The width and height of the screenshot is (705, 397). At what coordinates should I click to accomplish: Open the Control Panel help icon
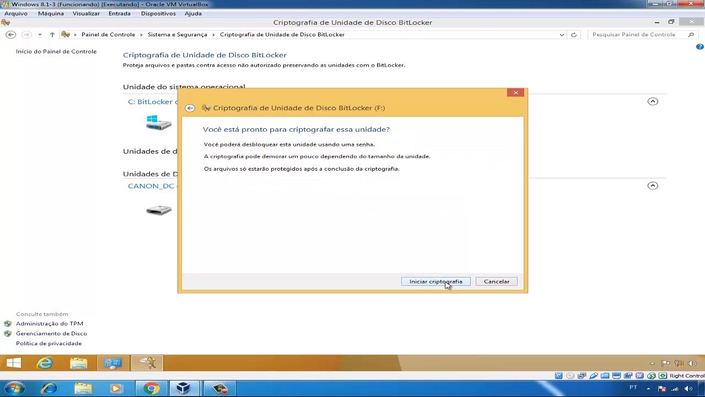(700, 47)
